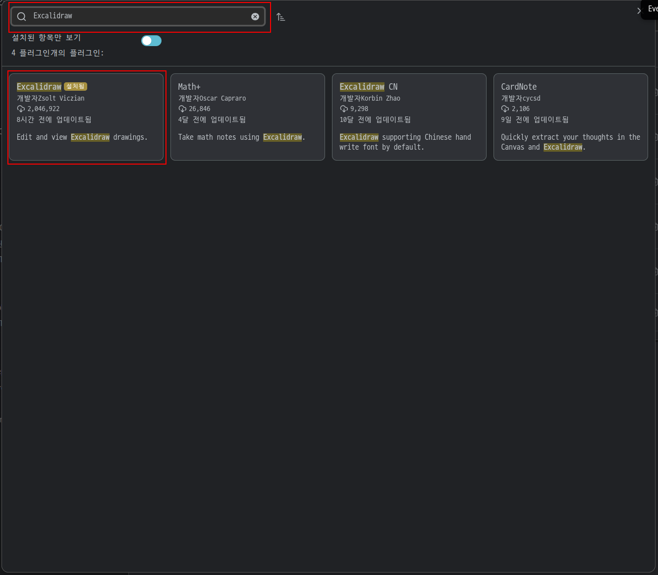Click the 설치됨 badge on Excalidraw
The image size is (658, 575).
coord(75,86)
